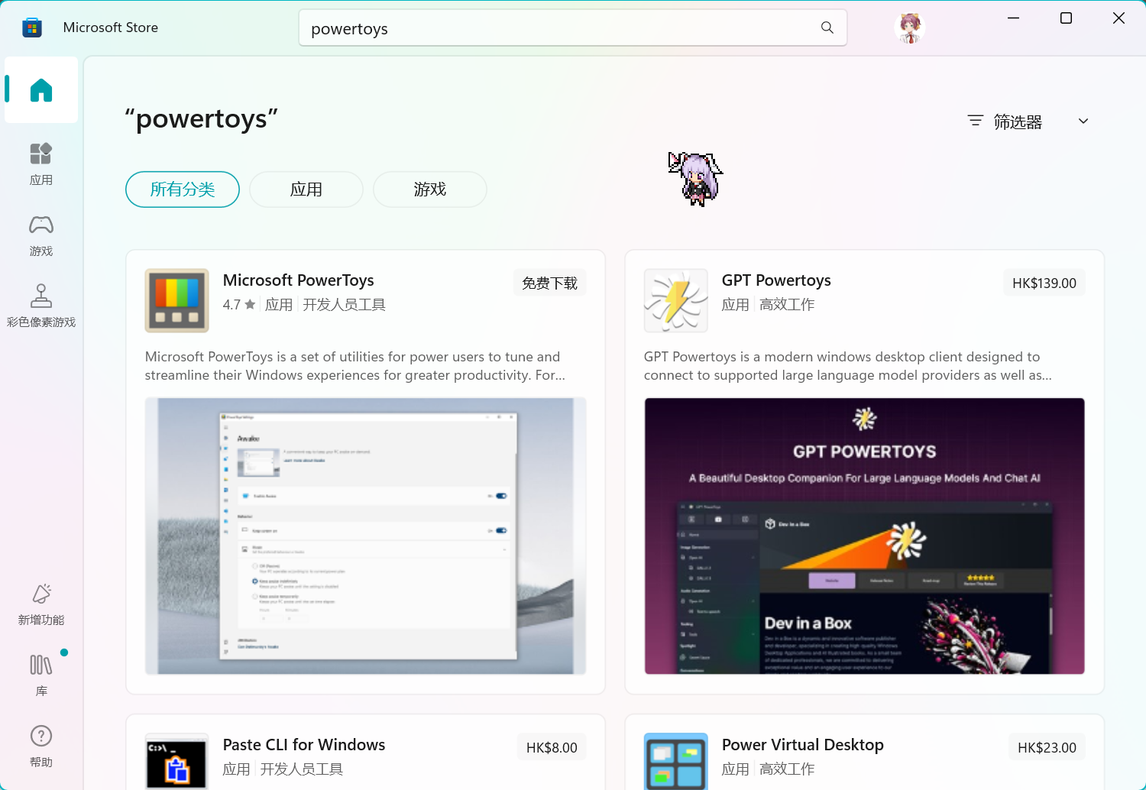View 新增功能 notifications

pos(40,603)
